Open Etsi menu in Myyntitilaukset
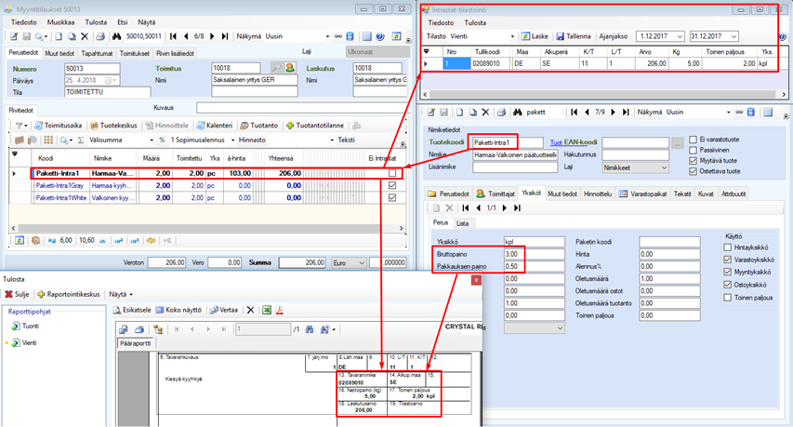793x427 pixels. (x=123, y=22)
